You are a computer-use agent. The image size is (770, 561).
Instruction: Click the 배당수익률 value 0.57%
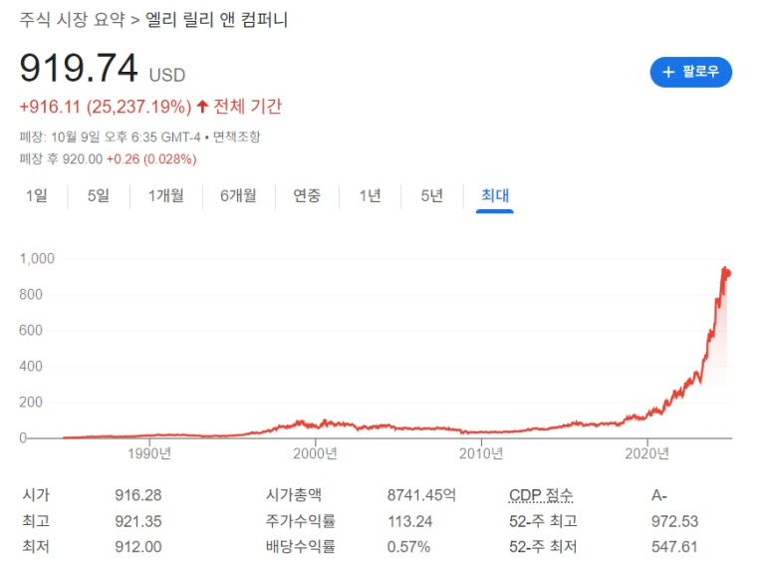(x=408, y=547)
